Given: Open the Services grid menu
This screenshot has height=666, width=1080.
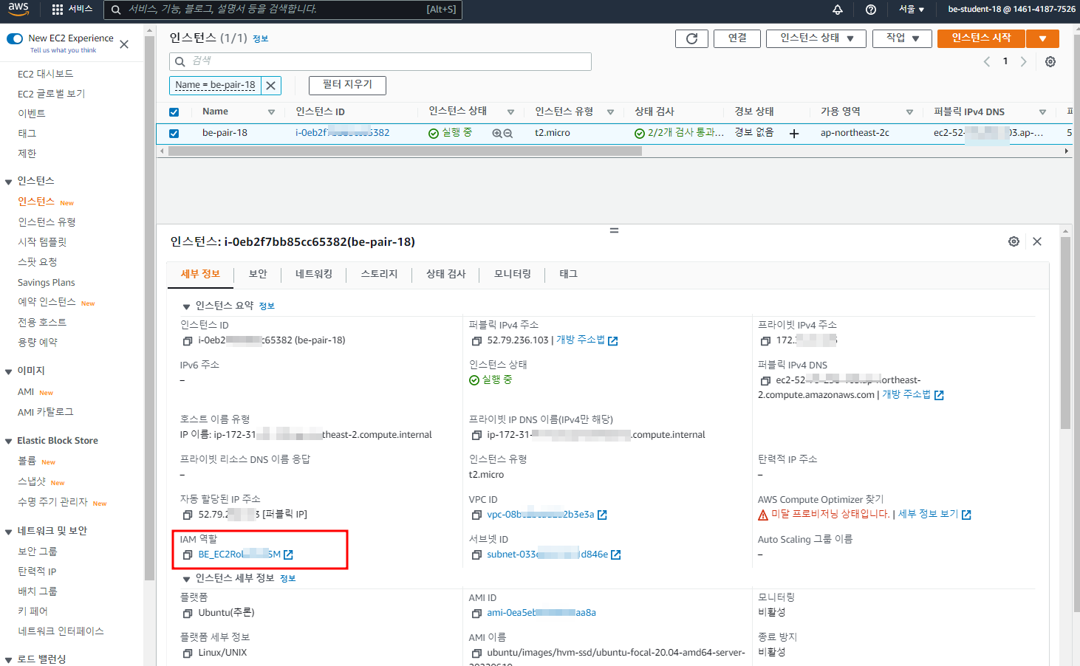Looking at the screenshot, I should [x=72, y=10].
